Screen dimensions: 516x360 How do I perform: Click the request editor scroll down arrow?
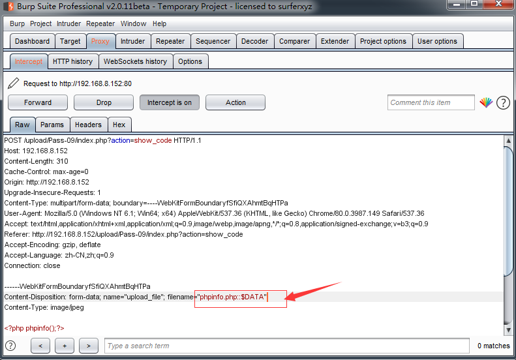tap(508, 329)
